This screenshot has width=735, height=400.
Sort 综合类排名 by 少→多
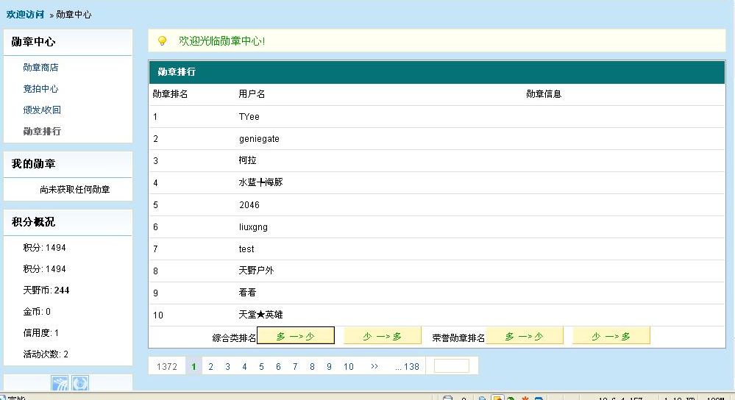383,336
